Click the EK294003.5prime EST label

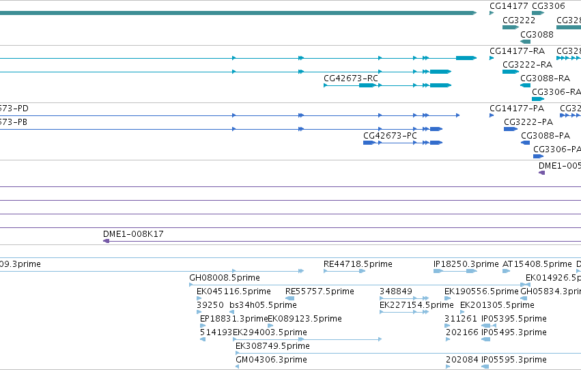(270, 332)
